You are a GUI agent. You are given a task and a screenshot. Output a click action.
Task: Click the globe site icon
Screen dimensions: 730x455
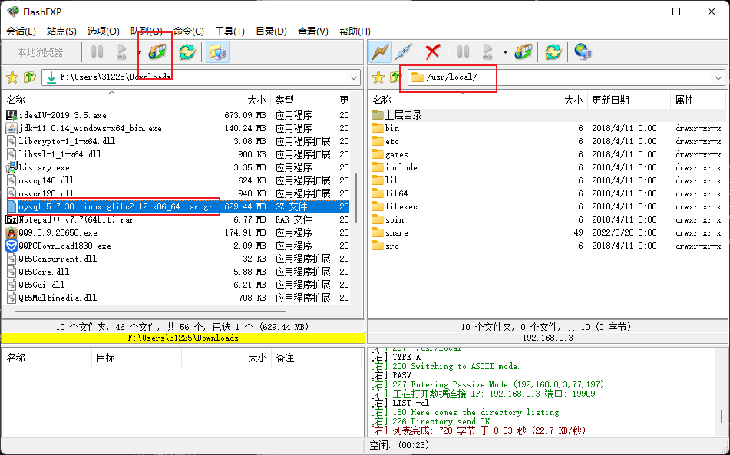[583, 52]
